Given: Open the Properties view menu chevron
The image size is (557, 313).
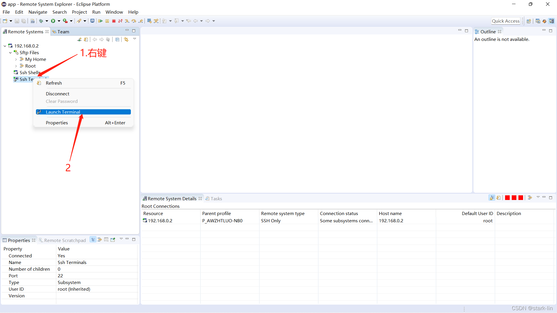Looking at the screenshot, I should click(x=121, y=239).
